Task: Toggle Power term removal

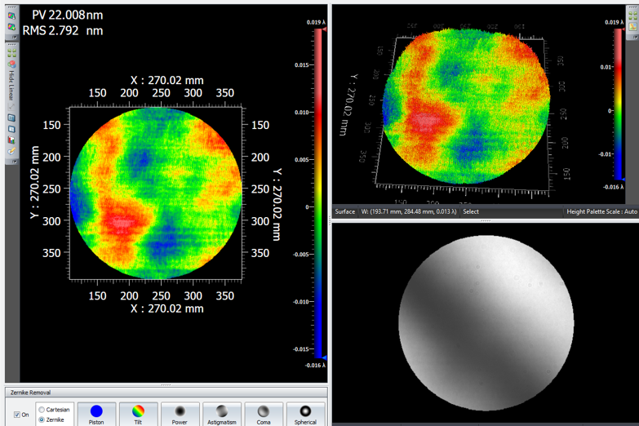Action: (x=180, y=414)
